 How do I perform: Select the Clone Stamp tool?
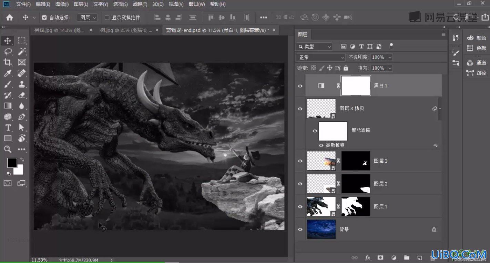(22, 84)
